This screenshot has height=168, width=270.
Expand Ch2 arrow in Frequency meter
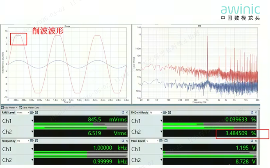(32, 160)
